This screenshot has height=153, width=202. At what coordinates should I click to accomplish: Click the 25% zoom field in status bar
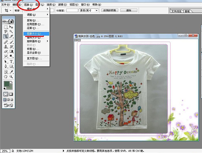[5, 151]
